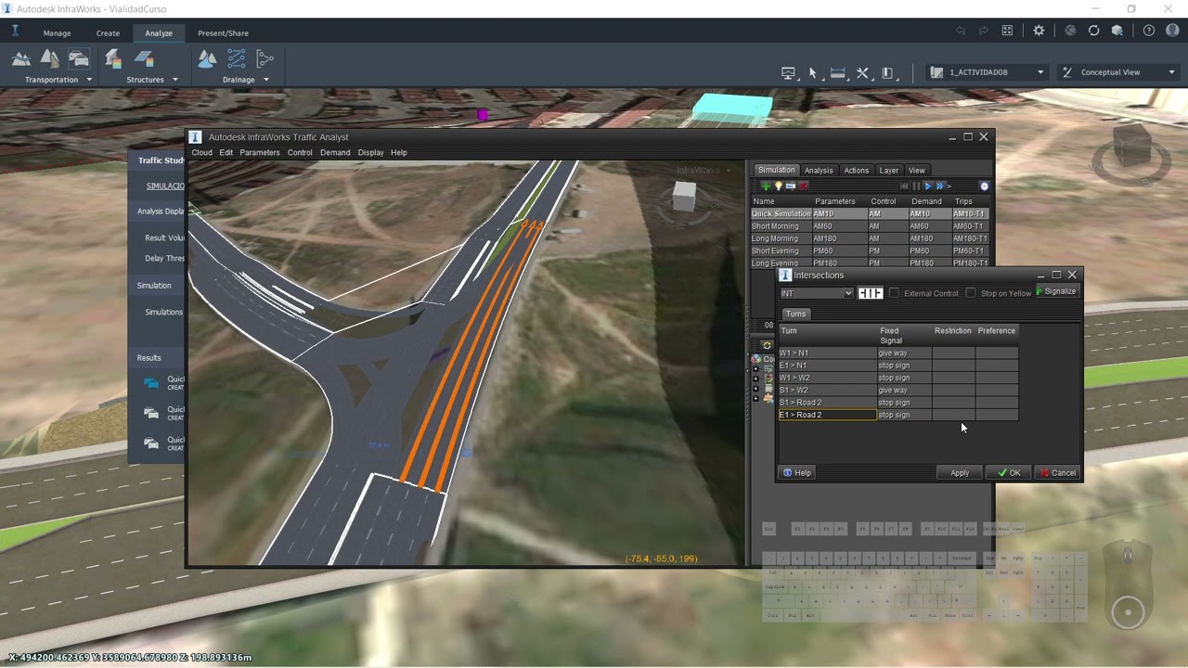
Task: Click the pause simulation button
Action: point(916,186)
